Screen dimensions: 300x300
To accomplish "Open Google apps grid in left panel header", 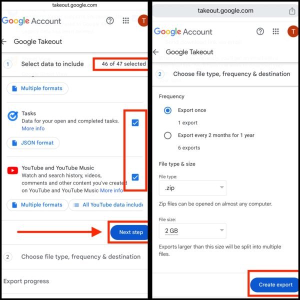I will click(x=125, y=20).
